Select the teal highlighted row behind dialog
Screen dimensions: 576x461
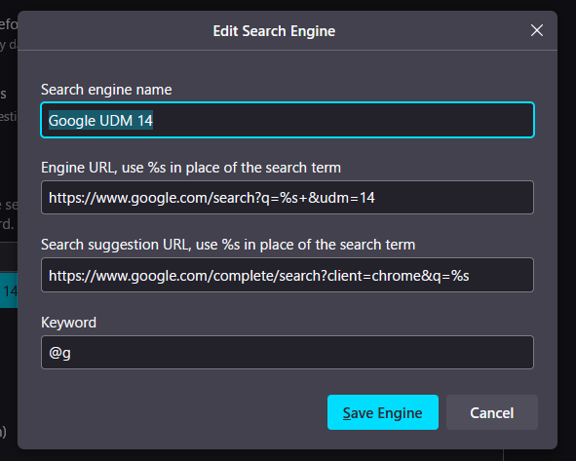[x=9, y=290]
